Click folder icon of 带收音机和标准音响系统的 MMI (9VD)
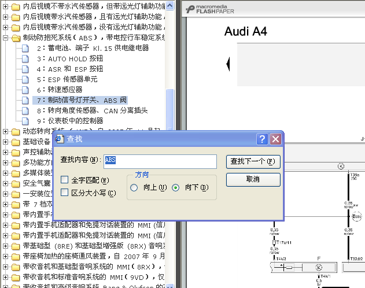The width and height of the screenshot is (365, 288). coord(16,277)
